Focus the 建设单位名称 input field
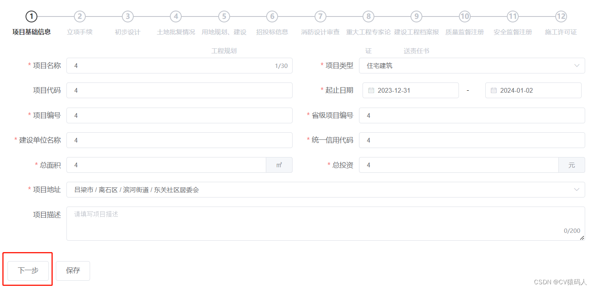 [179, 140]
